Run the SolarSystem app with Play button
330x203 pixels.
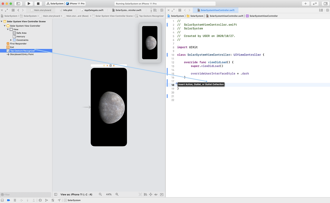[x=29, y=4]
